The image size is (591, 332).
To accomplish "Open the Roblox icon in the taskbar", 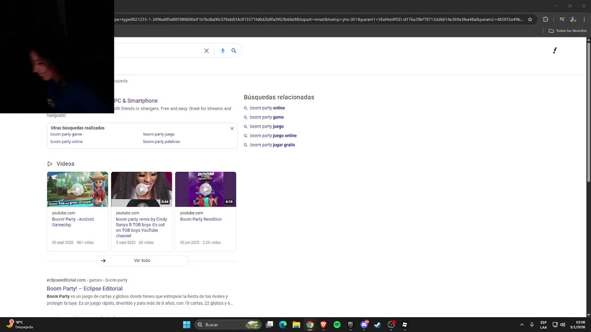I will click(x=404, y=325).
